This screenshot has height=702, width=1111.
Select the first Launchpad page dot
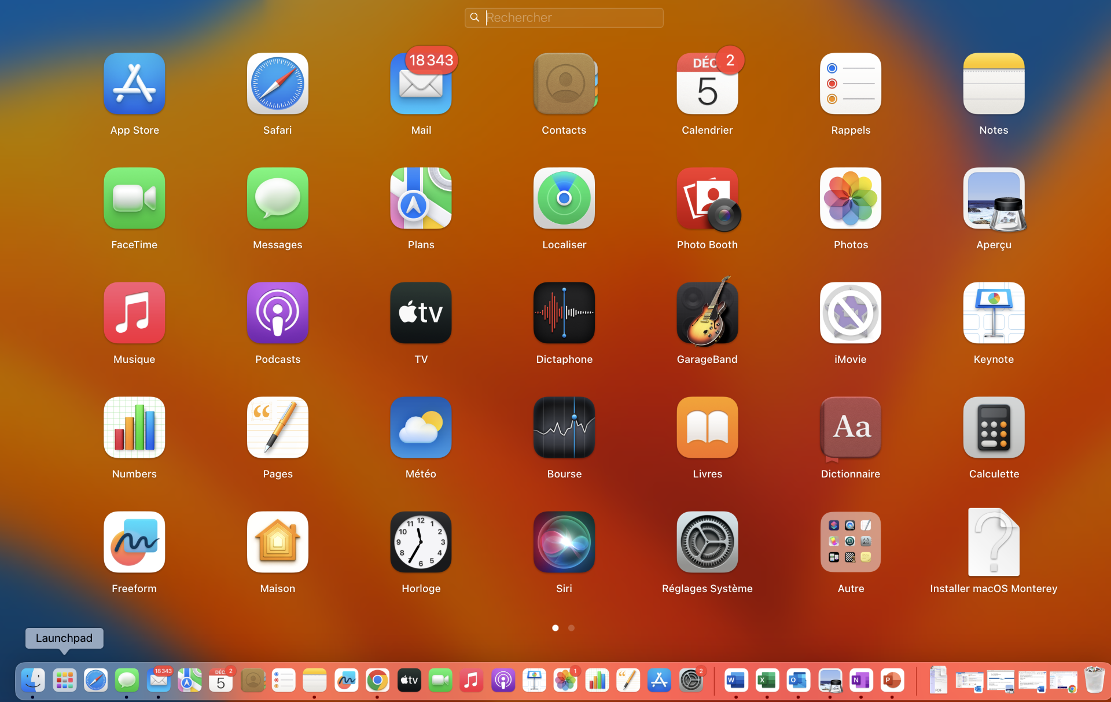(555, 628)
